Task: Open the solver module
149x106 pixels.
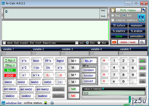Action: click(x=119, y=36)
